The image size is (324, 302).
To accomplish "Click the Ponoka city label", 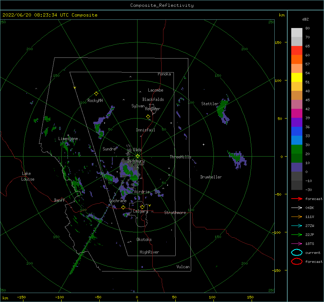I will tap(164, 74).
